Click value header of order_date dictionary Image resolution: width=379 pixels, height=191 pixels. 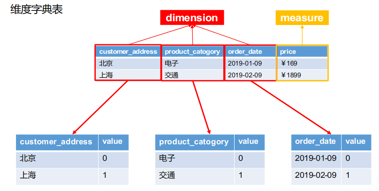(356, 142)
